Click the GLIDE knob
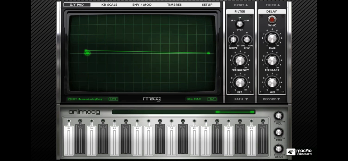Viewport: 348px width, 161px height. 278,149
